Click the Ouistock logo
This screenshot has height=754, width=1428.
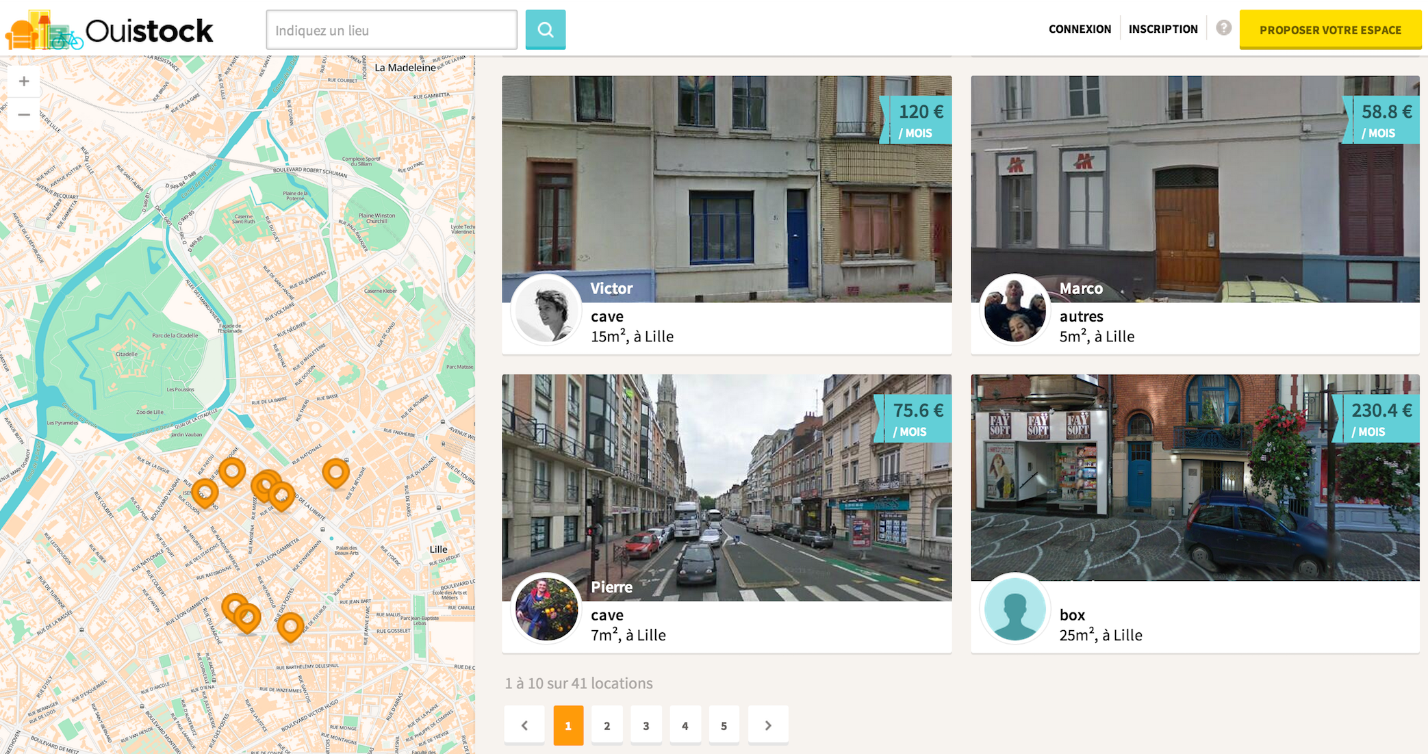[x=110, y=30]
